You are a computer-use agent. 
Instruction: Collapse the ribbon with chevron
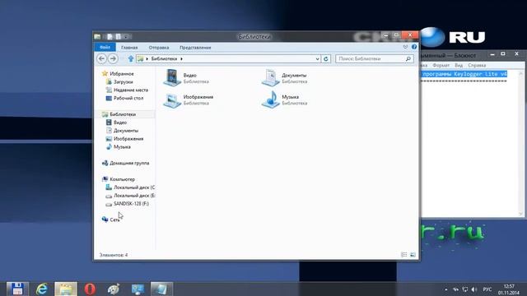point(405,47)
